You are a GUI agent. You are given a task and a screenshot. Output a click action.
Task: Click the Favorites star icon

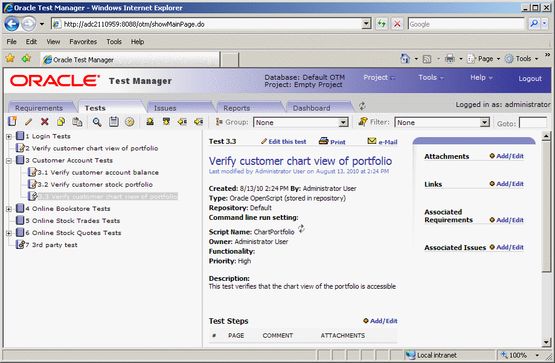pyautogui.click(x=10, y=59)
